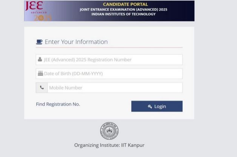The width and height of the screenshot is (237, 157).
Task: Click the coffee cup icon beside the heading
Action: [39, 42]
